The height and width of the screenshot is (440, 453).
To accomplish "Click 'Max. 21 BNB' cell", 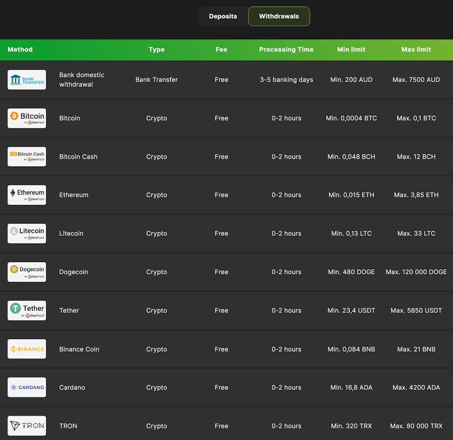I will click(416, 349).
